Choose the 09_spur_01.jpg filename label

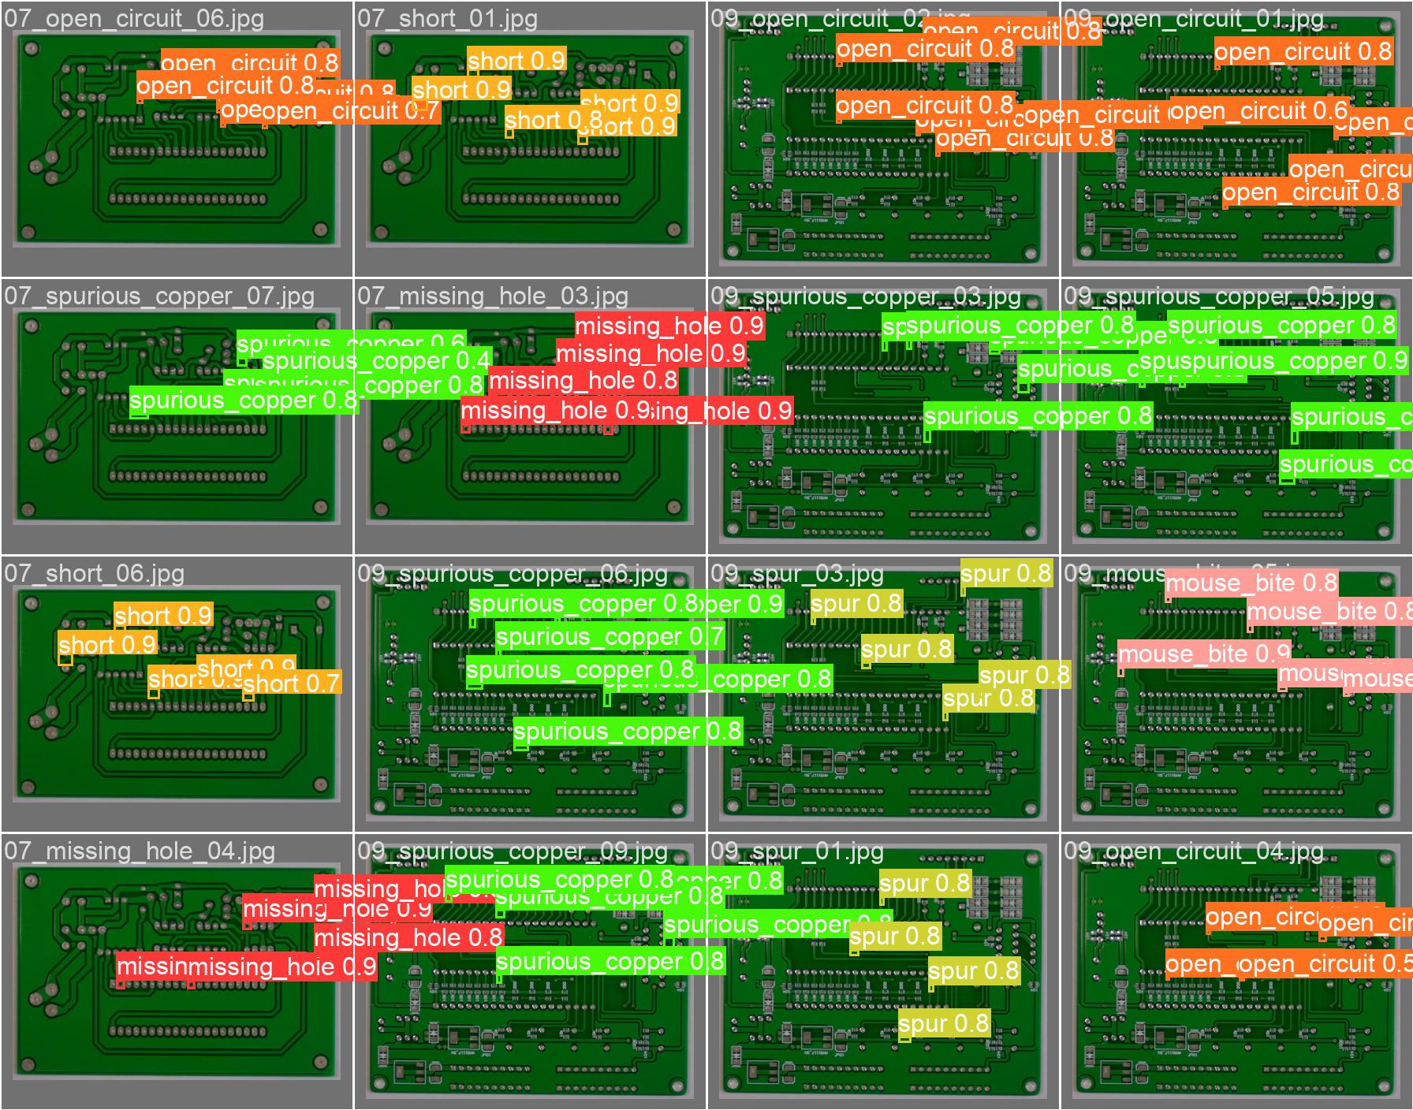point(797,851)
